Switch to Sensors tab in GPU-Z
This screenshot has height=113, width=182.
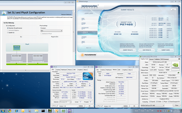(x=151, y=59)
